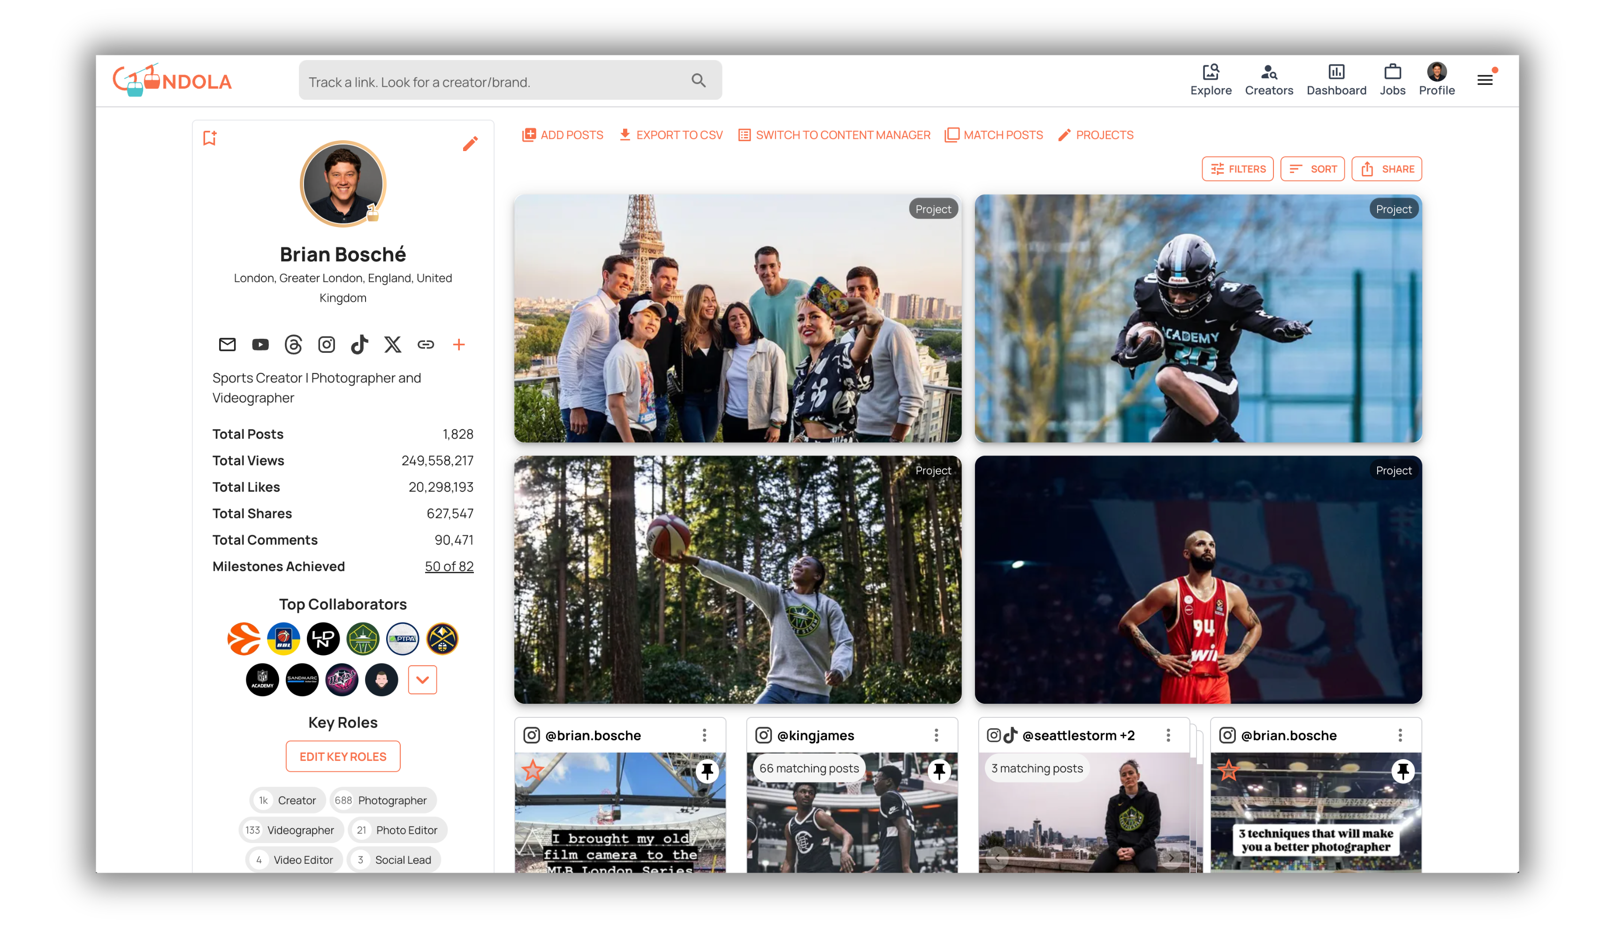Click the NFL Academy collaborator logo
The height and width of the screenshot is (928, 1615).
point(263,679)
